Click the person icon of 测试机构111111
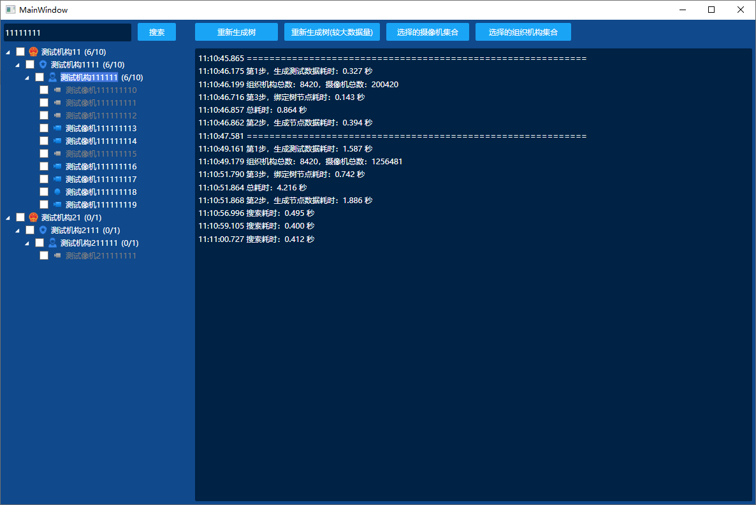Viewport: 756px width, 505px height. 52,77
